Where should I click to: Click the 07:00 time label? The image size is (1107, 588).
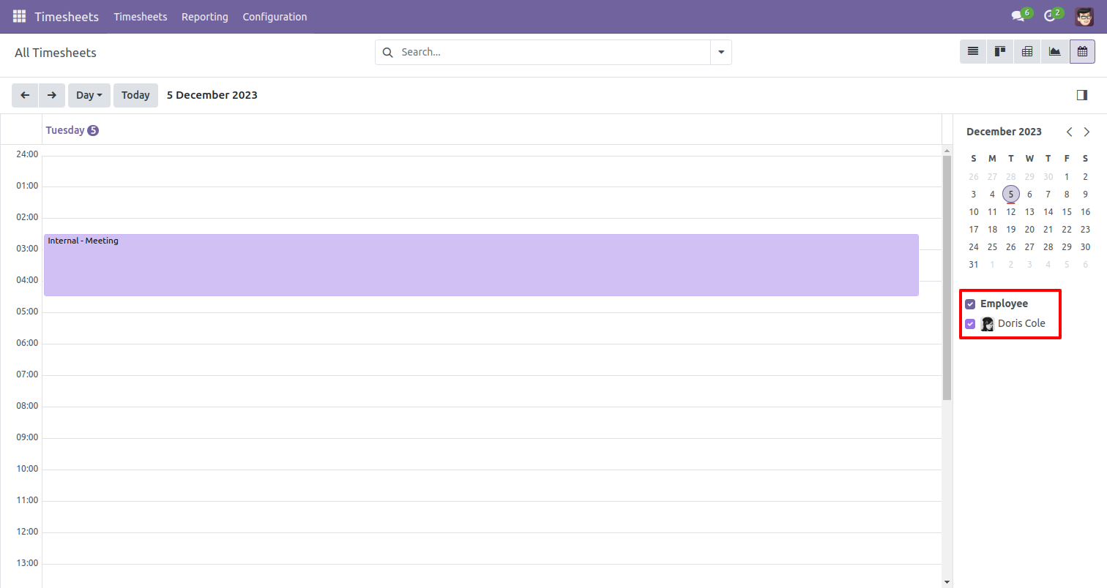[x=27, y=374]
